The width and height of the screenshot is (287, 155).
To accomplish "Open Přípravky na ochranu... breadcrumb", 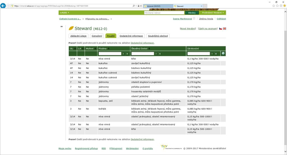I will pos(97,19).
